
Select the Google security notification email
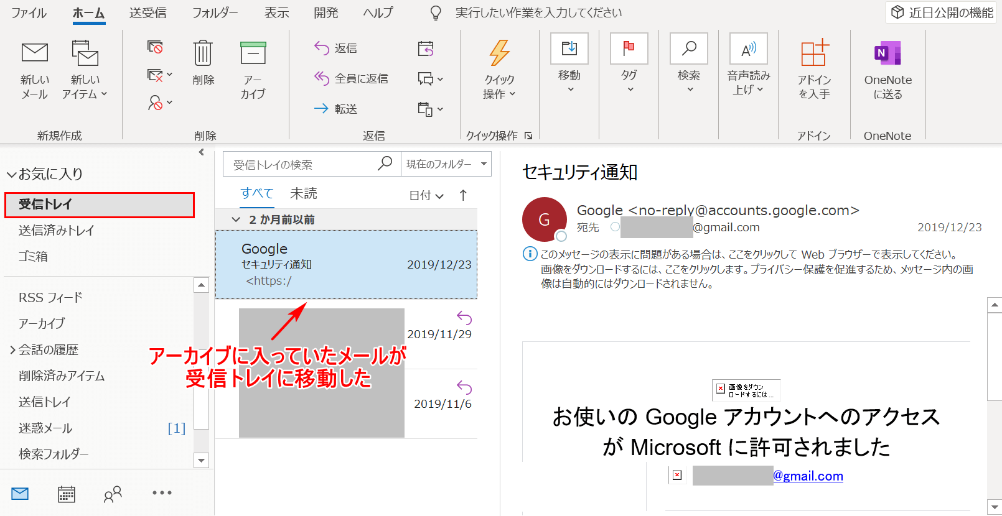[346, 265]
